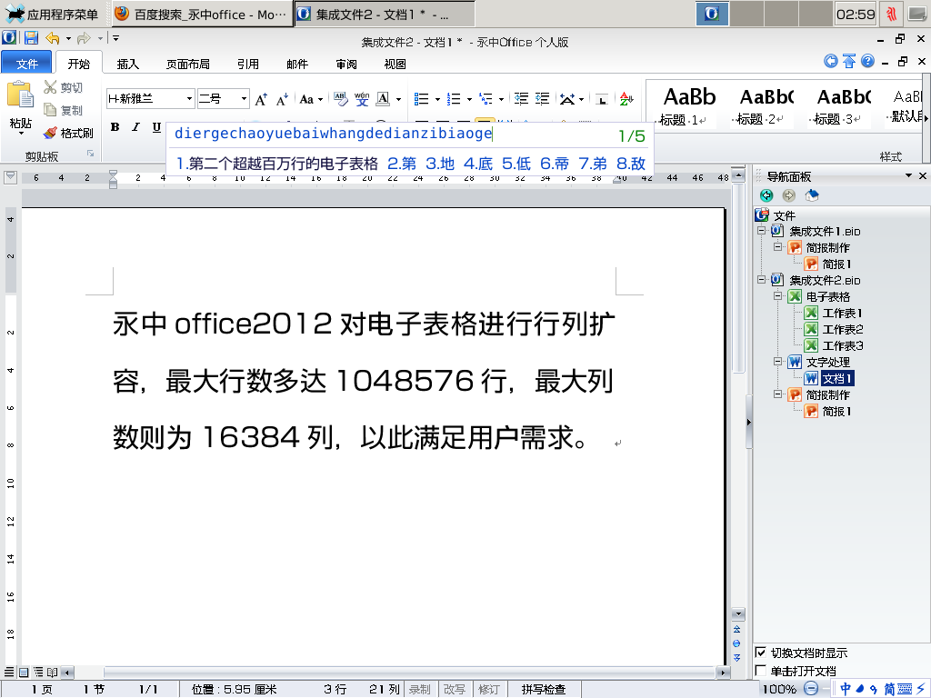Viewport: 931px width, 698px height.
Task: Apply the 标题 3 heading style
Action: [x=843, y=105]
